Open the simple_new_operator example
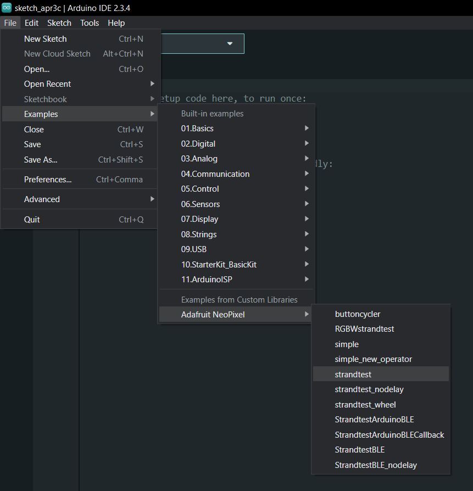Image resolution: width=473 pixels, height=491 pixels. 381,359
